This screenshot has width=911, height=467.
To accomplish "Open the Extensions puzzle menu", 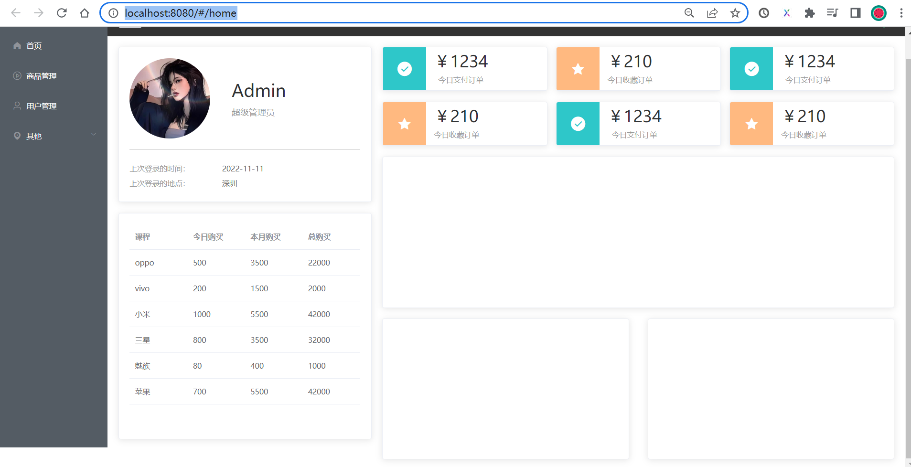I will click(x=810, y=13).
